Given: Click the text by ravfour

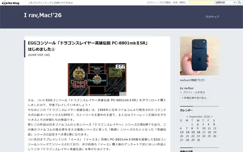Looking at the screenshot, I should point(187,88).
